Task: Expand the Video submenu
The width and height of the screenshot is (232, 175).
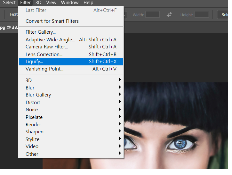Action: pos(71,146)
